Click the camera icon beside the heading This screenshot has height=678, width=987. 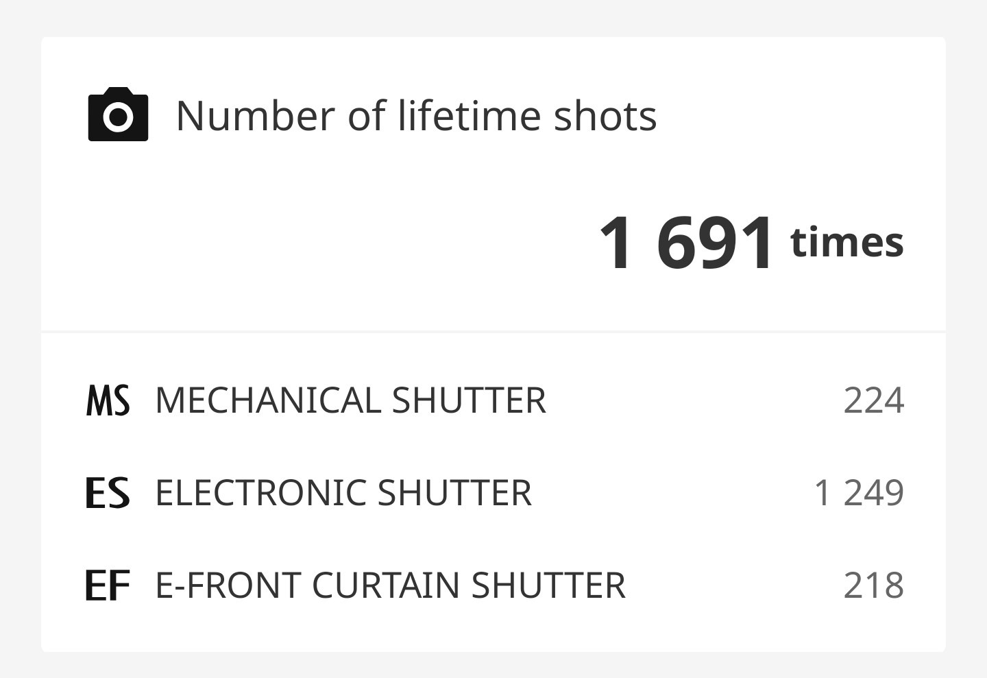click(x=118, y=114)
